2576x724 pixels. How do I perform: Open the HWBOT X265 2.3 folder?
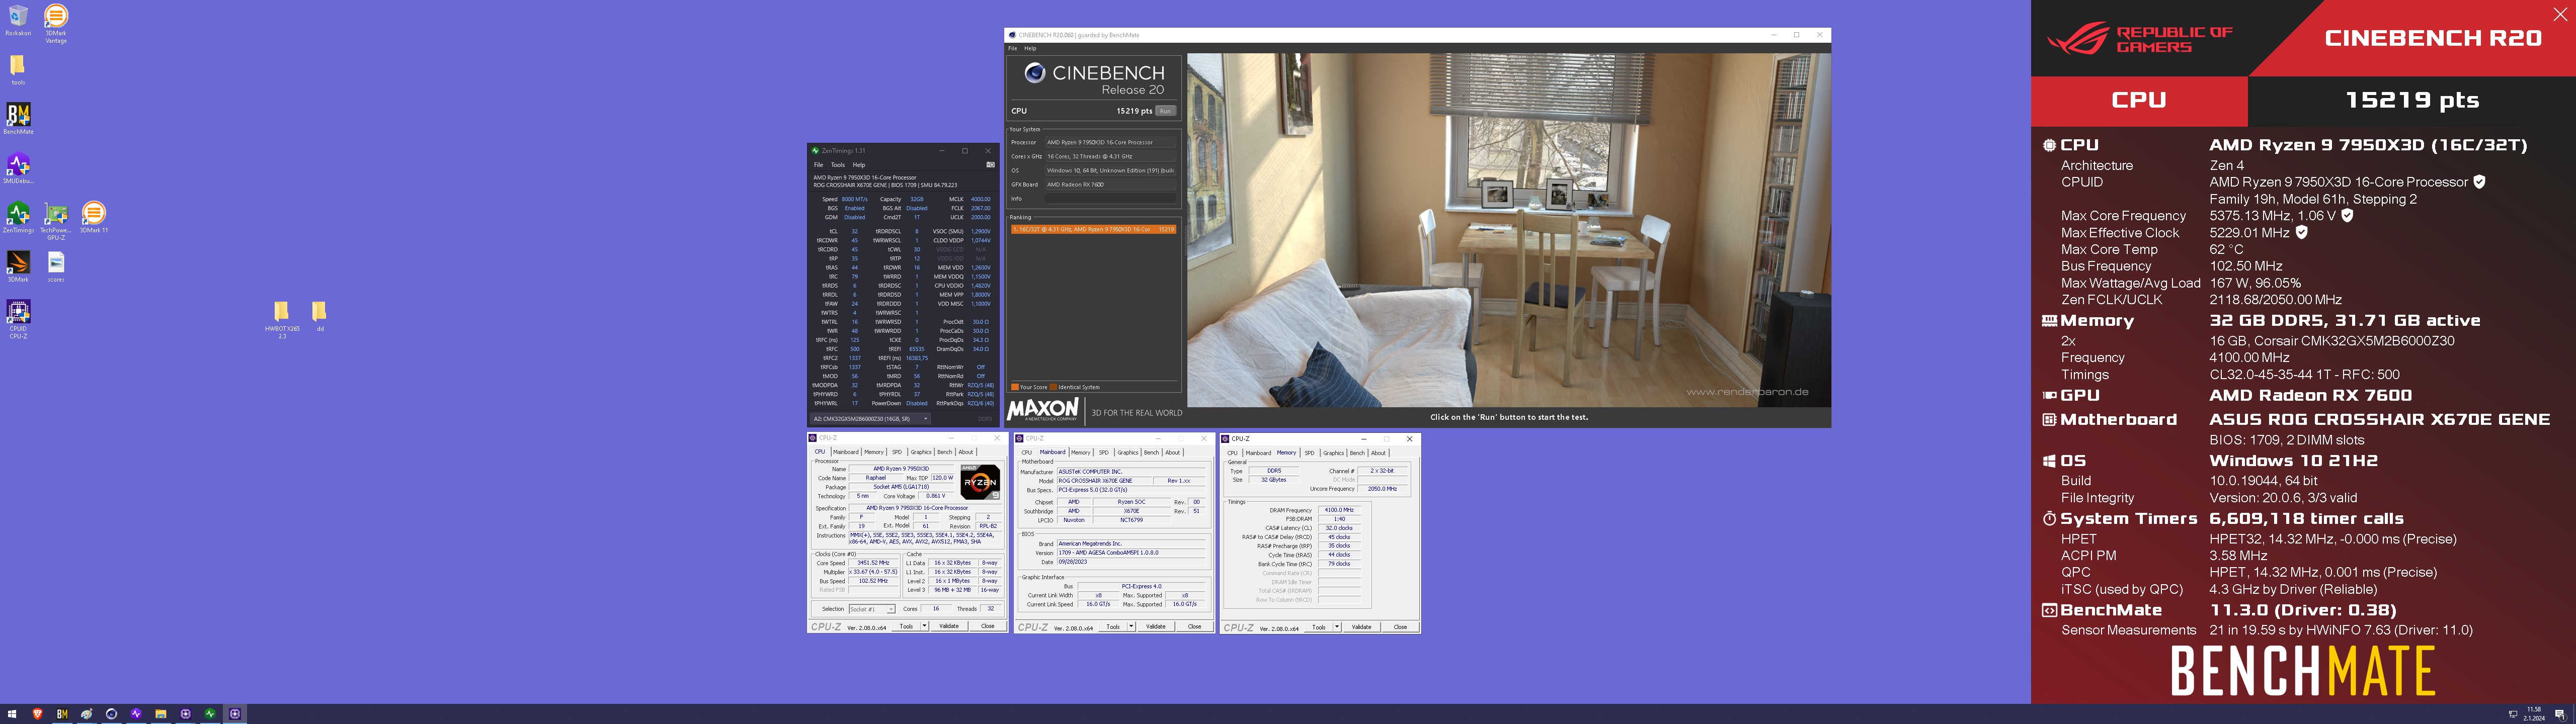pyautogui.click(x=282, y=319)
